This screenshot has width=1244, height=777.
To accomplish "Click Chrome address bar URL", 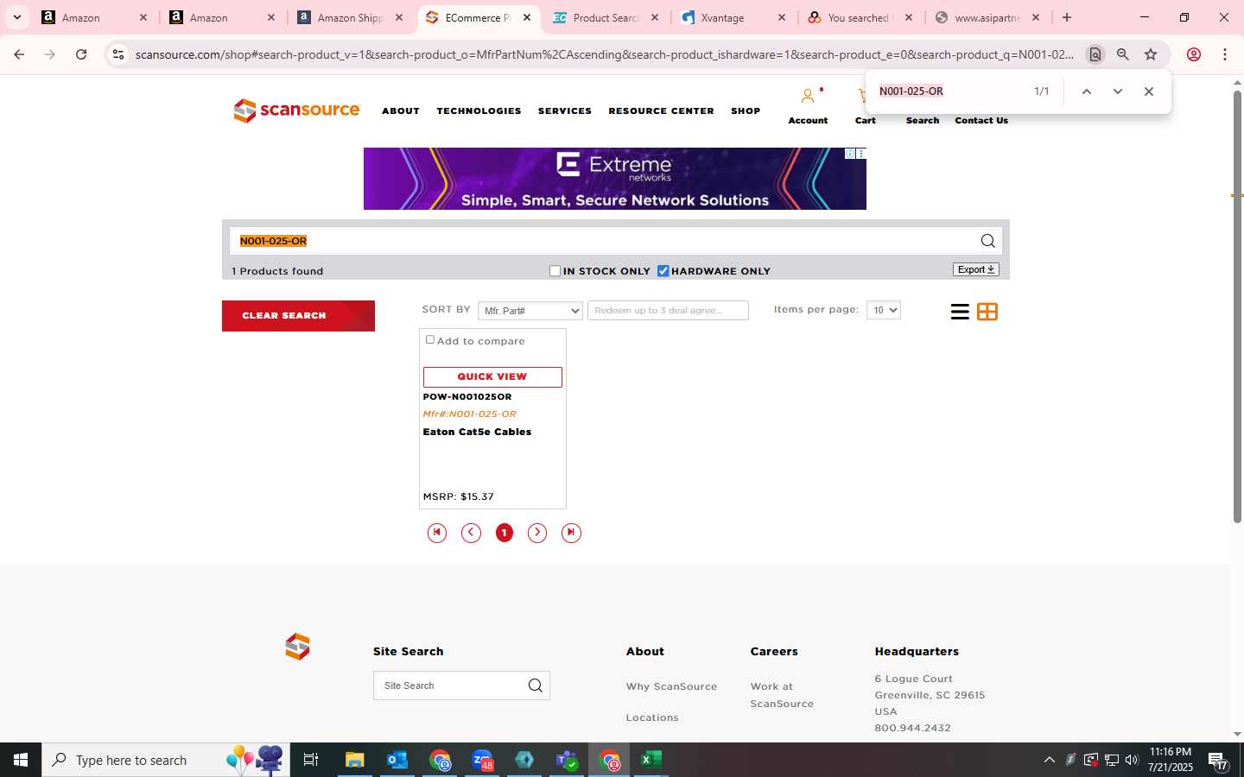I will click(x=604, y=54).
